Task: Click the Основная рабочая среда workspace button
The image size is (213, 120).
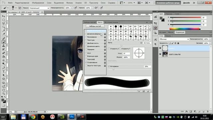Action: pyautogui.click(x=168, y=3)
